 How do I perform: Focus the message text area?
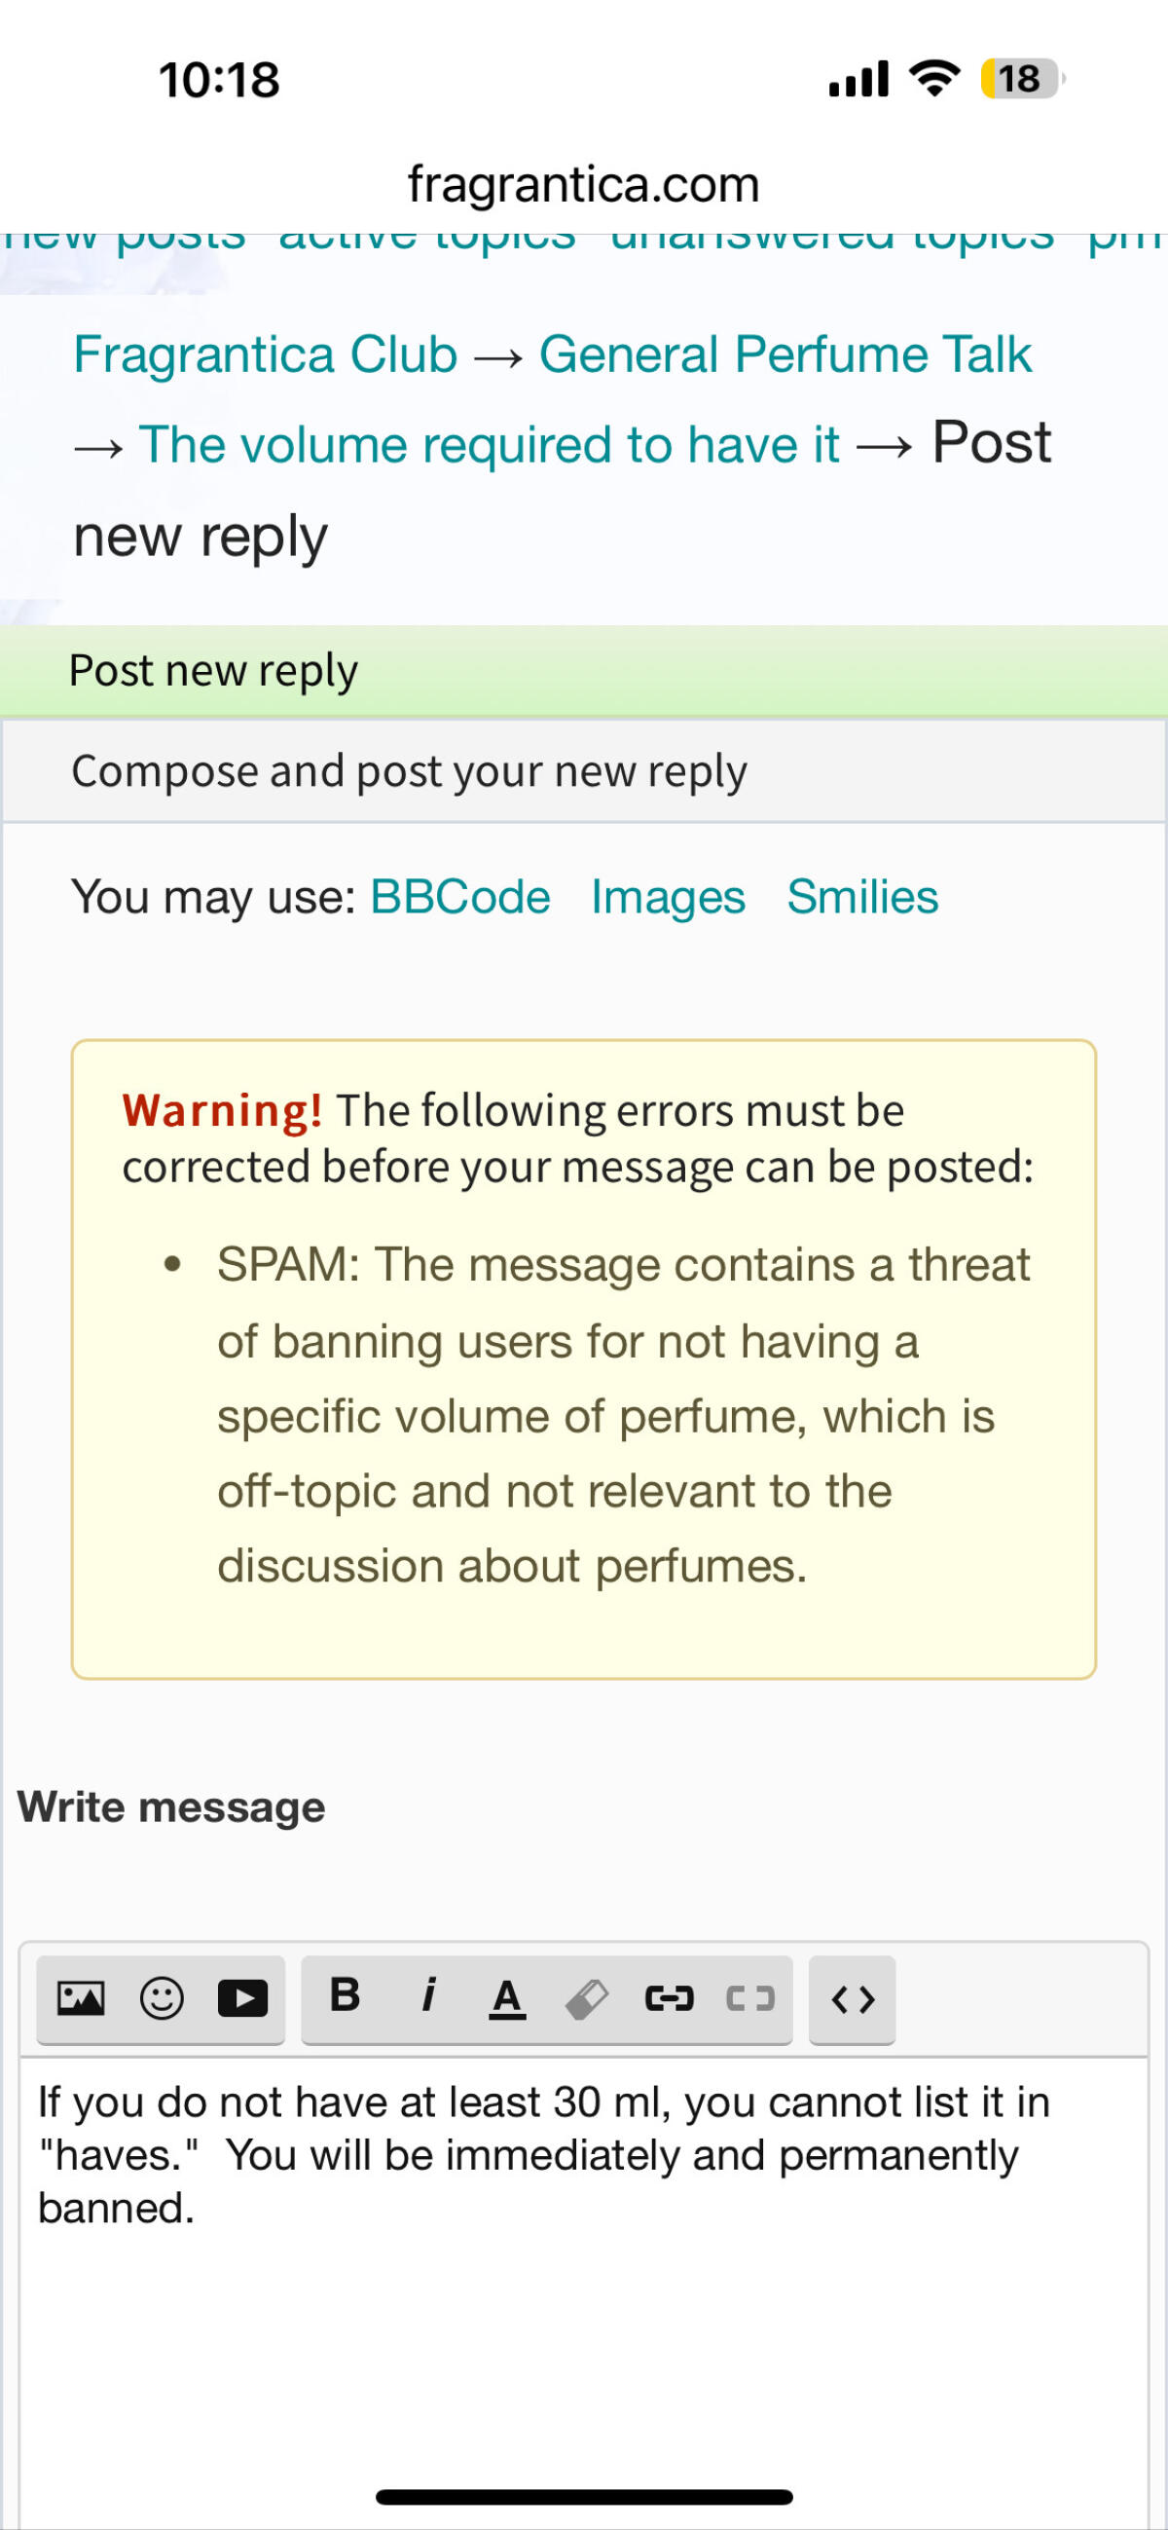[x=584, y=2288]
